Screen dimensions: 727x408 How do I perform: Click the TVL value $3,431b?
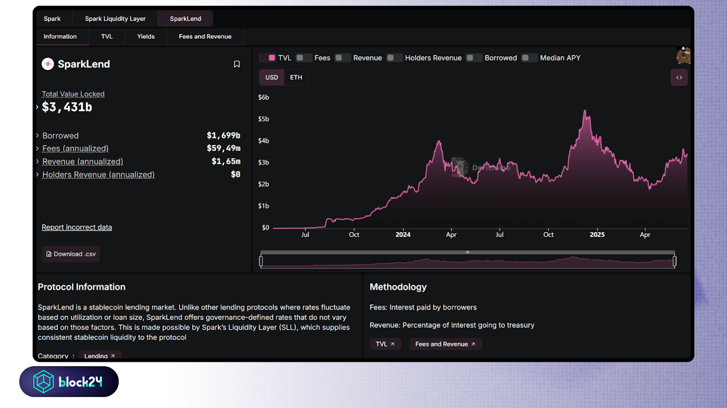[67, 107]
